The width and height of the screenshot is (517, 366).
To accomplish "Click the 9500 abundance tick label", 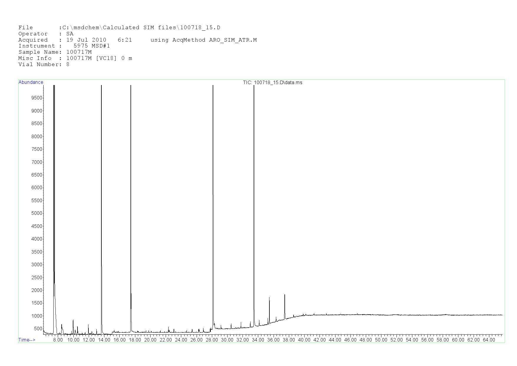I will point(37,98).
